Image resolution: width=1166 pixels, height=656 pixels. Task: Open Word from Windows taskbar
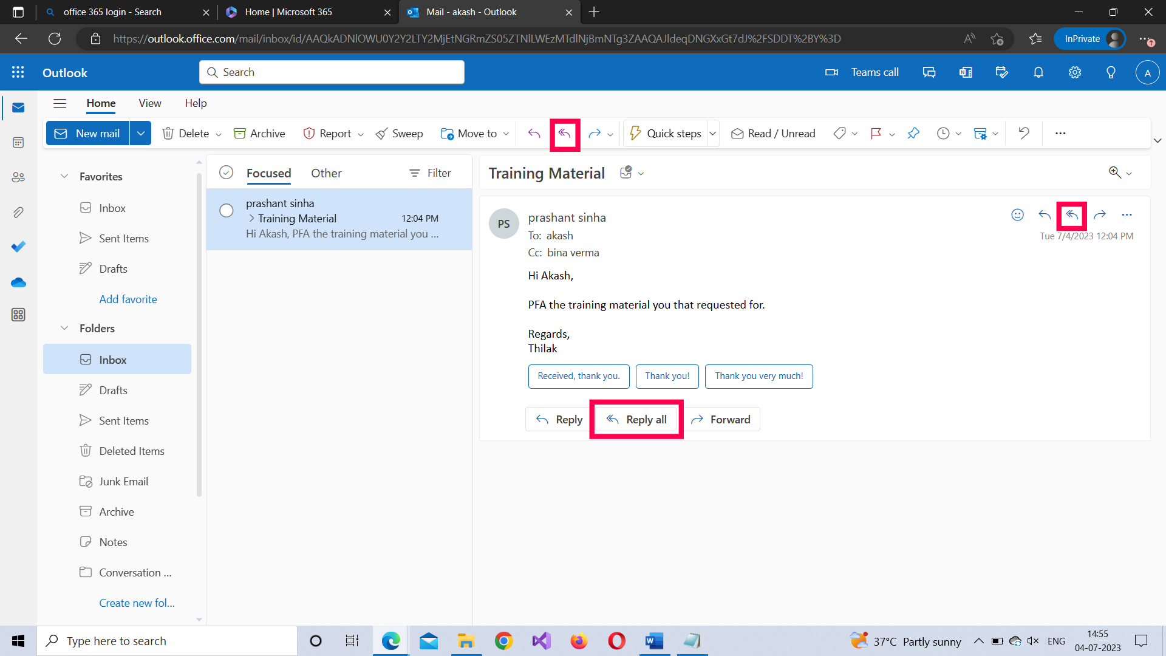coord(653,641)
